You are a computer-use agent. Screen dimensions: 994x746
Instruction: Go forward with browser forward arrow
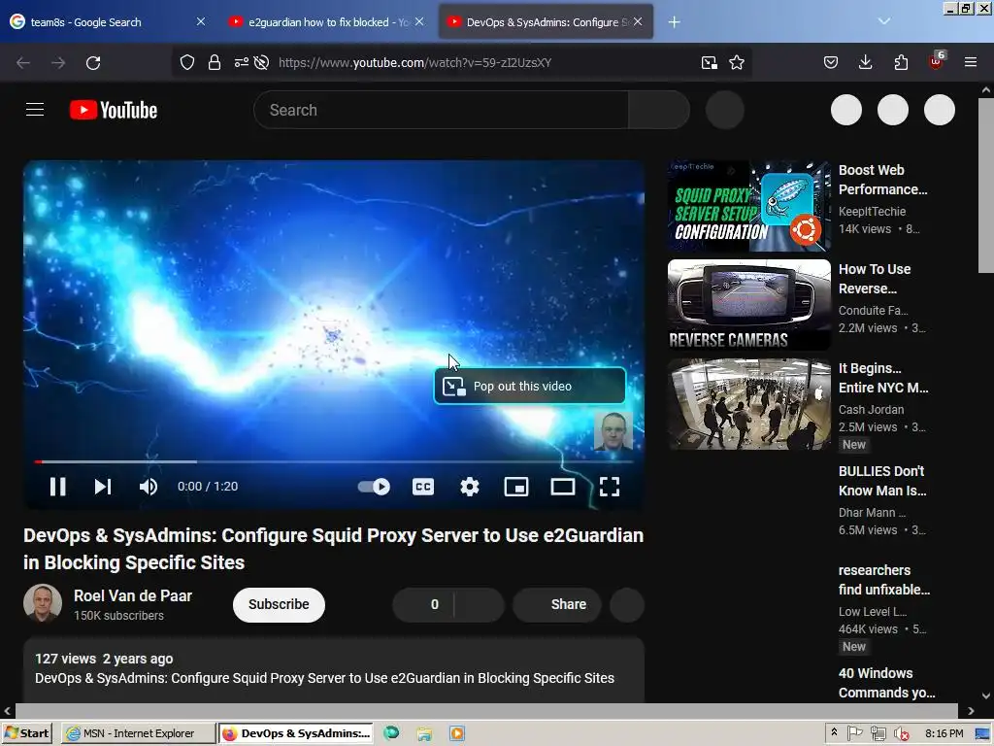pyautogui.click(x=58, y=63)
